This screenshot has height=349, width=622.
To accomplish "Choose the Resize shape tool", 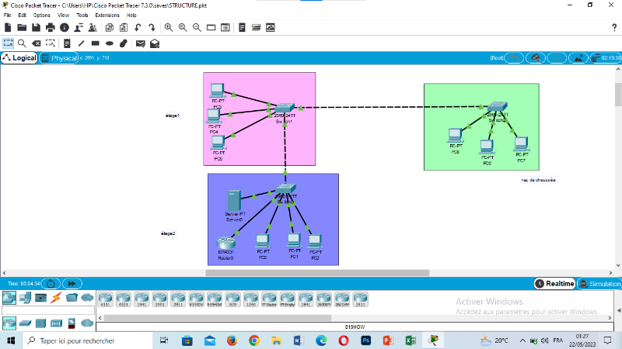I will (x=51, y=43).
